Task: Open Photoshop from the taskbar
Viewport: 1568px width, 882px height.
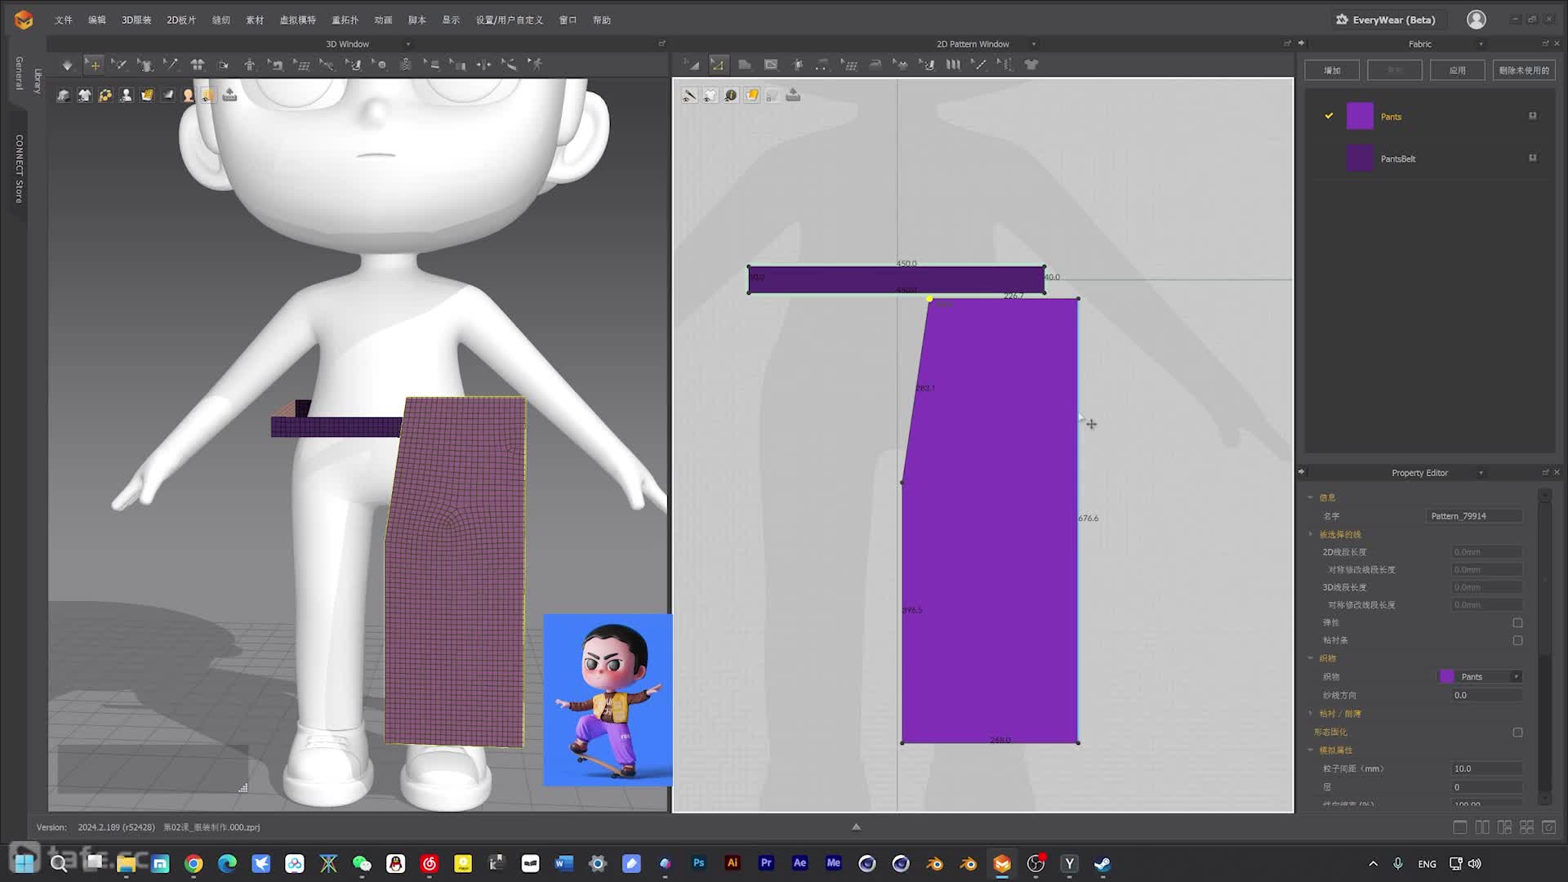Action: pyautogui.click(x=698, y=863)
